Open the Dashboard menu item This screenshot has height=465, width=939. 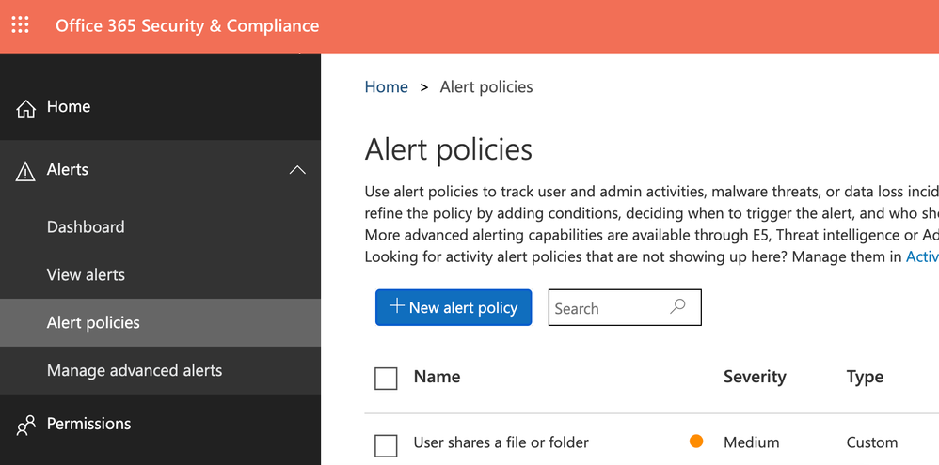pos(86,227)
